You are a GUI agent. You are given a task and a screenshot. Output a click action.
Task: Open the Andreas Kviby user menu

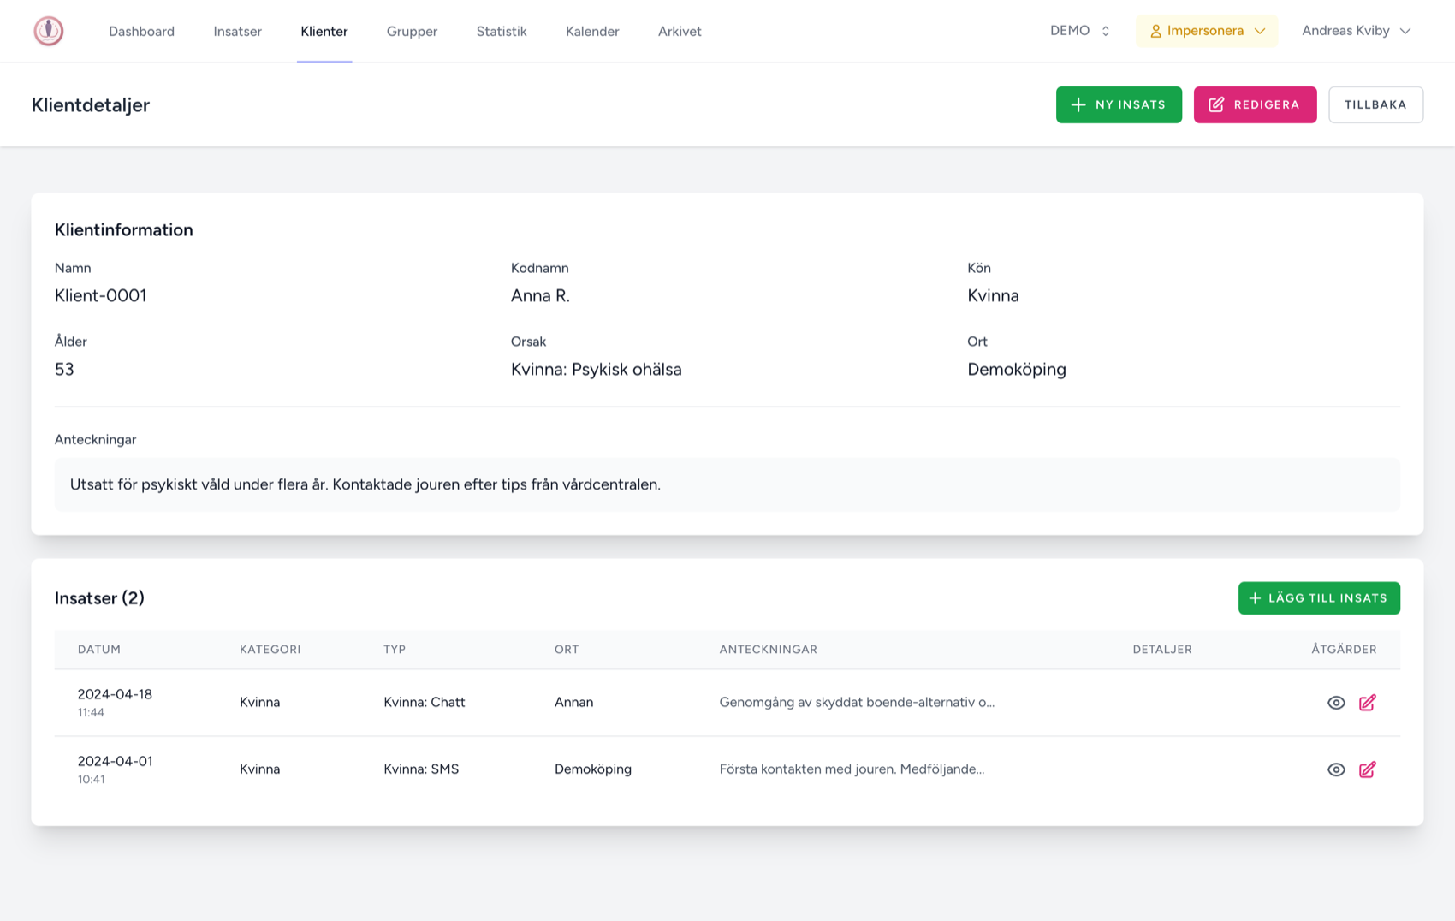(x=1357, y=31)
